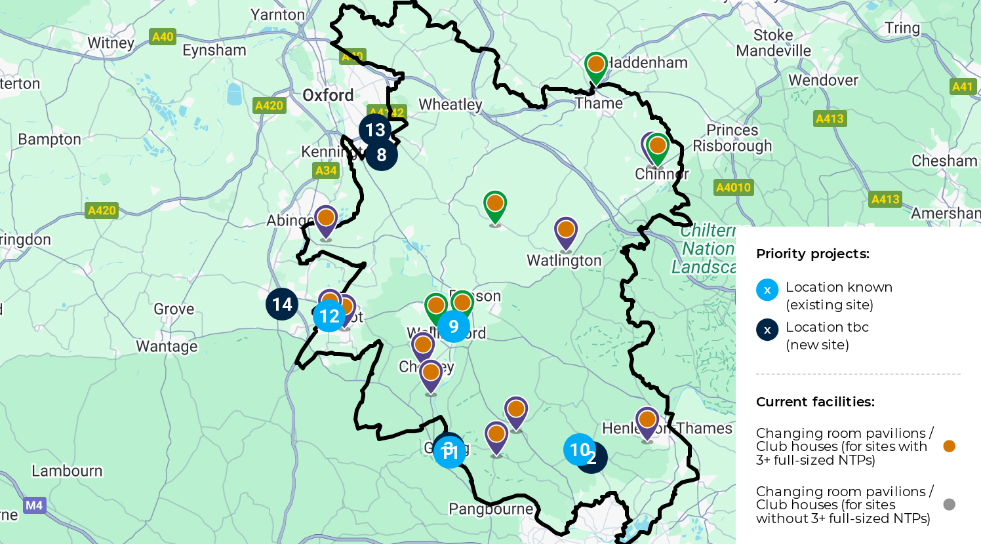The width and height of the screenshot is (981, 544).
Task: Click the Oxford map label
Action: click(328, 95)
